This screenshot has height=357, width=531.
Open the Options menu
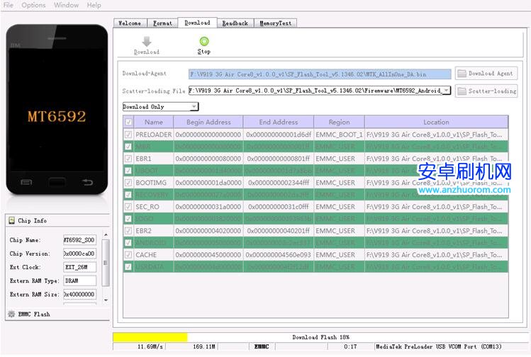(33, 5)
